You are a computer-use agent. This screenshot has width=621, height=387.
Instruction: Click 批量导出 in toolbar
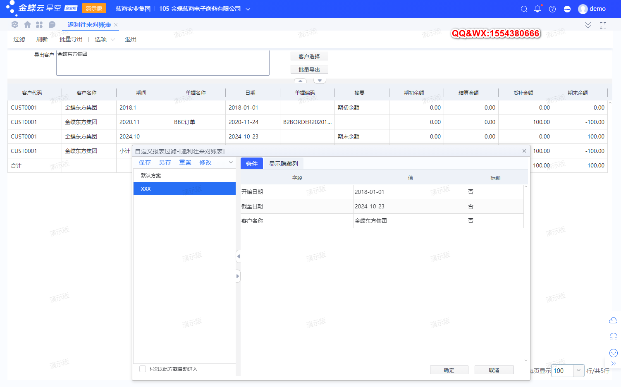71,39
